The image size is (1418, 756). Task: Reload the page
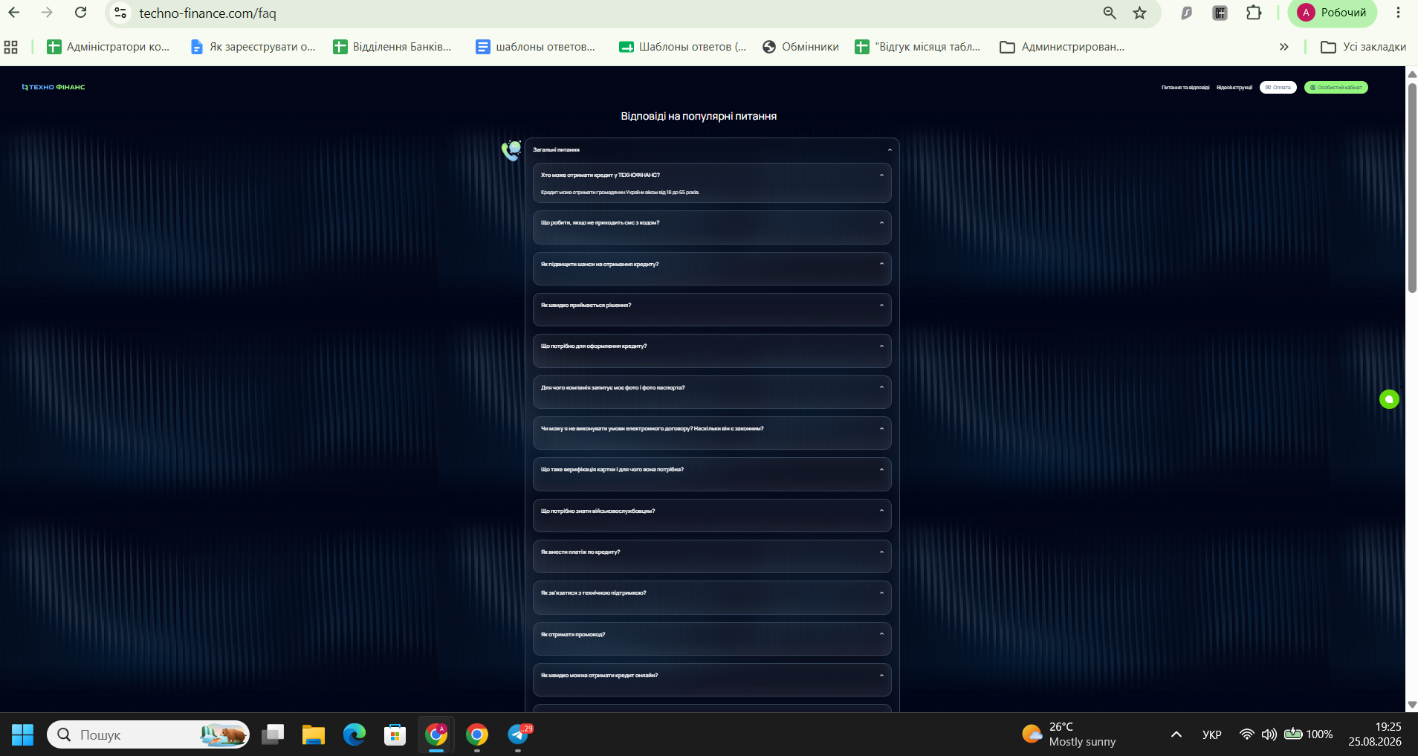(81, 13)
